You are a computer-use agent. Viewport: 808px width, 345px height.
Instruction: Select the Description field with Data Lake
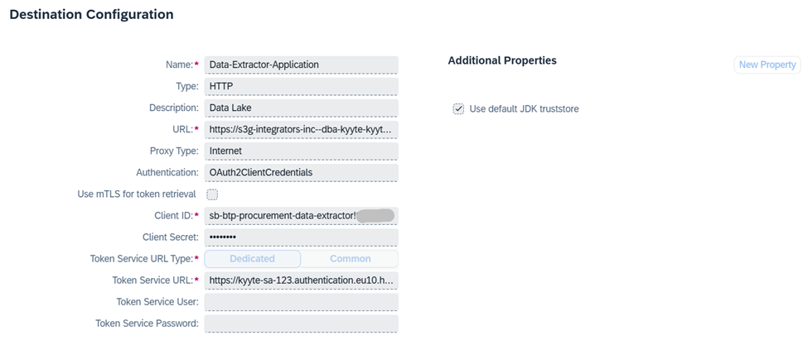tap(301, 108)
